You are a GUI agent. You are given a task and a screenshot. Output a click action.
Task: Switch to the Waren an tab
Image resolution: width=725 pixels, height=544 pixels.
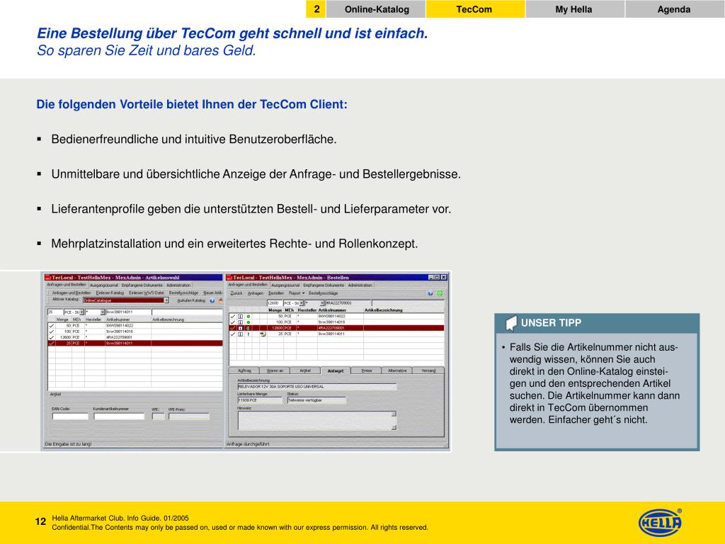click(275, 370)
